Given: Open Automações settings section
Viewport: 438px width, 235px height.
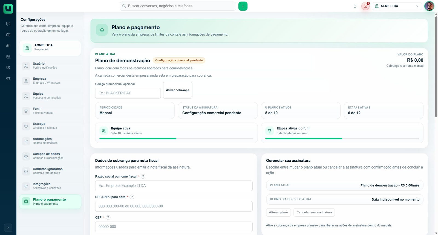Looking at the screenshot, I should (50, 141).
